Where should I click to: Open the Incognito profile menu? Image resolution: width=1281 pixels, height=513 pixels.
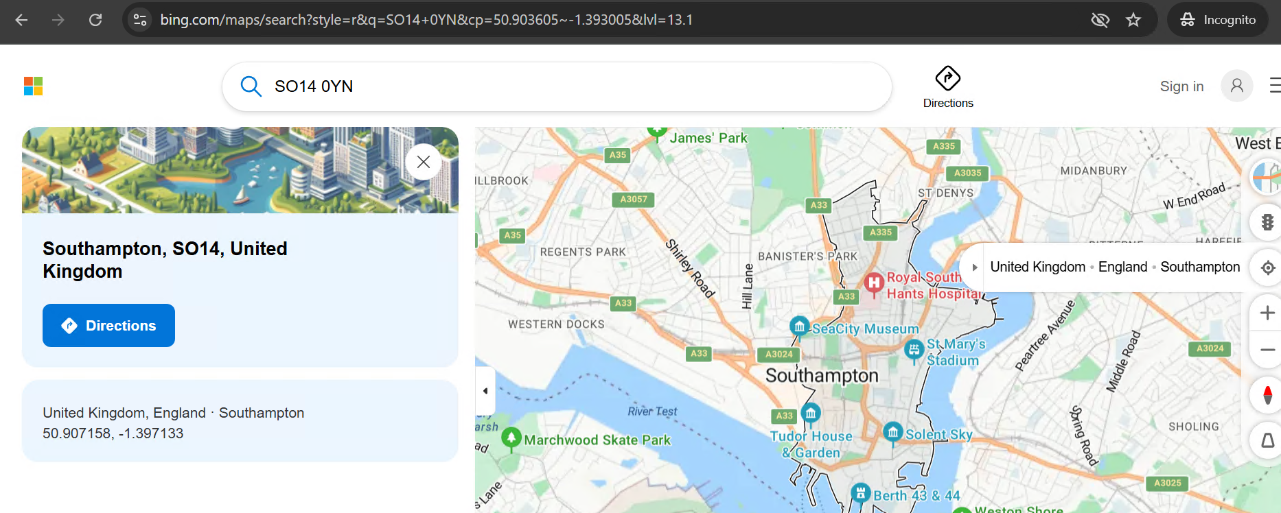pyautogui.click(x=1218, y=20)
